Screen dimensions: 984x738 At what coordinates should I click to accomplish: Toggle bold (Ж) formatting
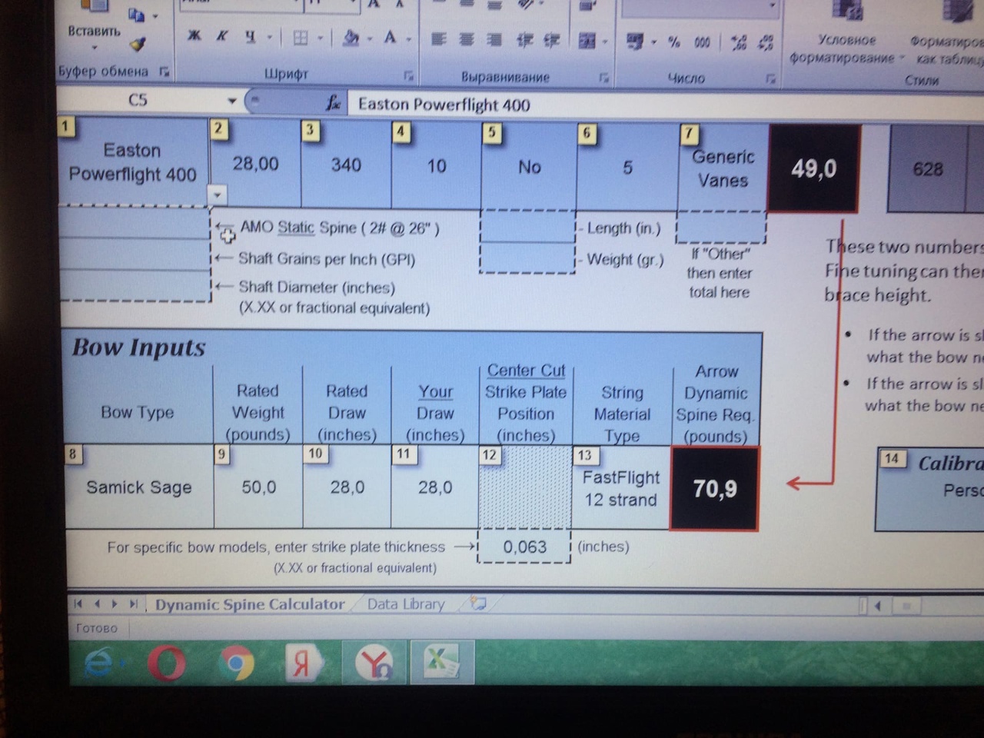click(x=194, y=35)
